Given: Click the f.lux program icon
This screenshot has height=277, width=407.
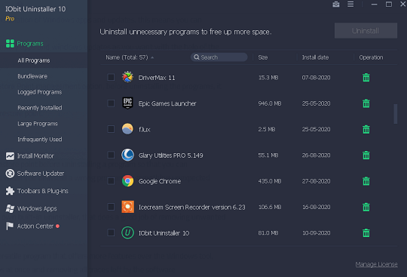Looking at the screenshot, I should tap(127, 129).
